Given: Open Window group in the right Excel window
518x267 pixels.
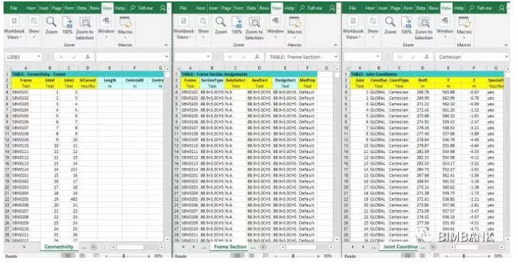Looking at the screenshot, I should 445,28.
